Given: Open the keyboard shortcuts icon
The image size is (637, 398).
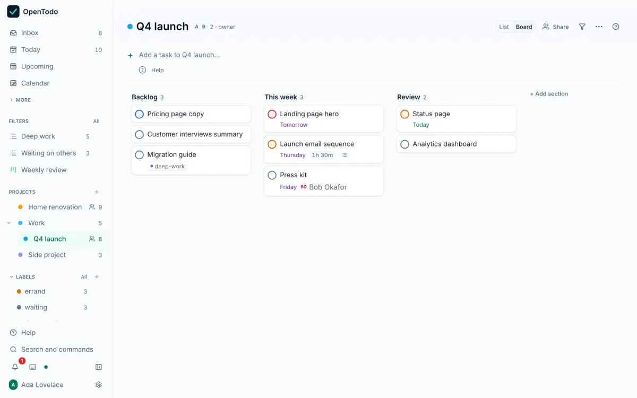Looking at the screenshot, I should pyautogui.click(x=32, y=367).
